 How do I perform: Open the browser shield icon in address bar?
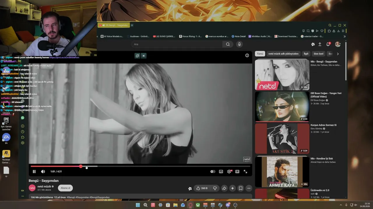pyautogui.click(x=313, y=31)
